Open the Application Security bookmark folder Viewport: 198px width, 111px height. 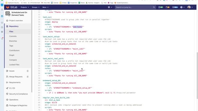coord(13,3)
